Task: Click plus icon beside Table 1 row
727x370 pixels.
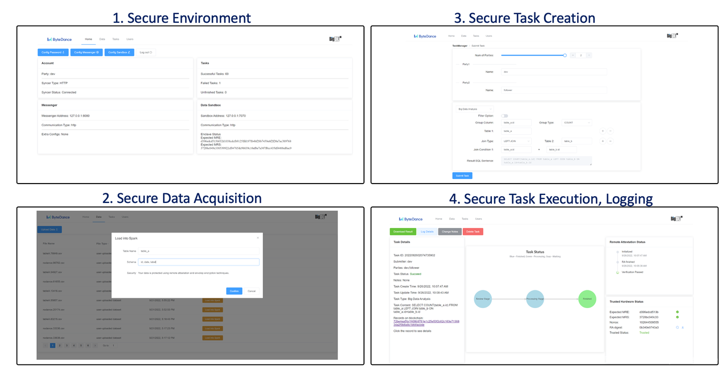Action: tap(603, 131)
